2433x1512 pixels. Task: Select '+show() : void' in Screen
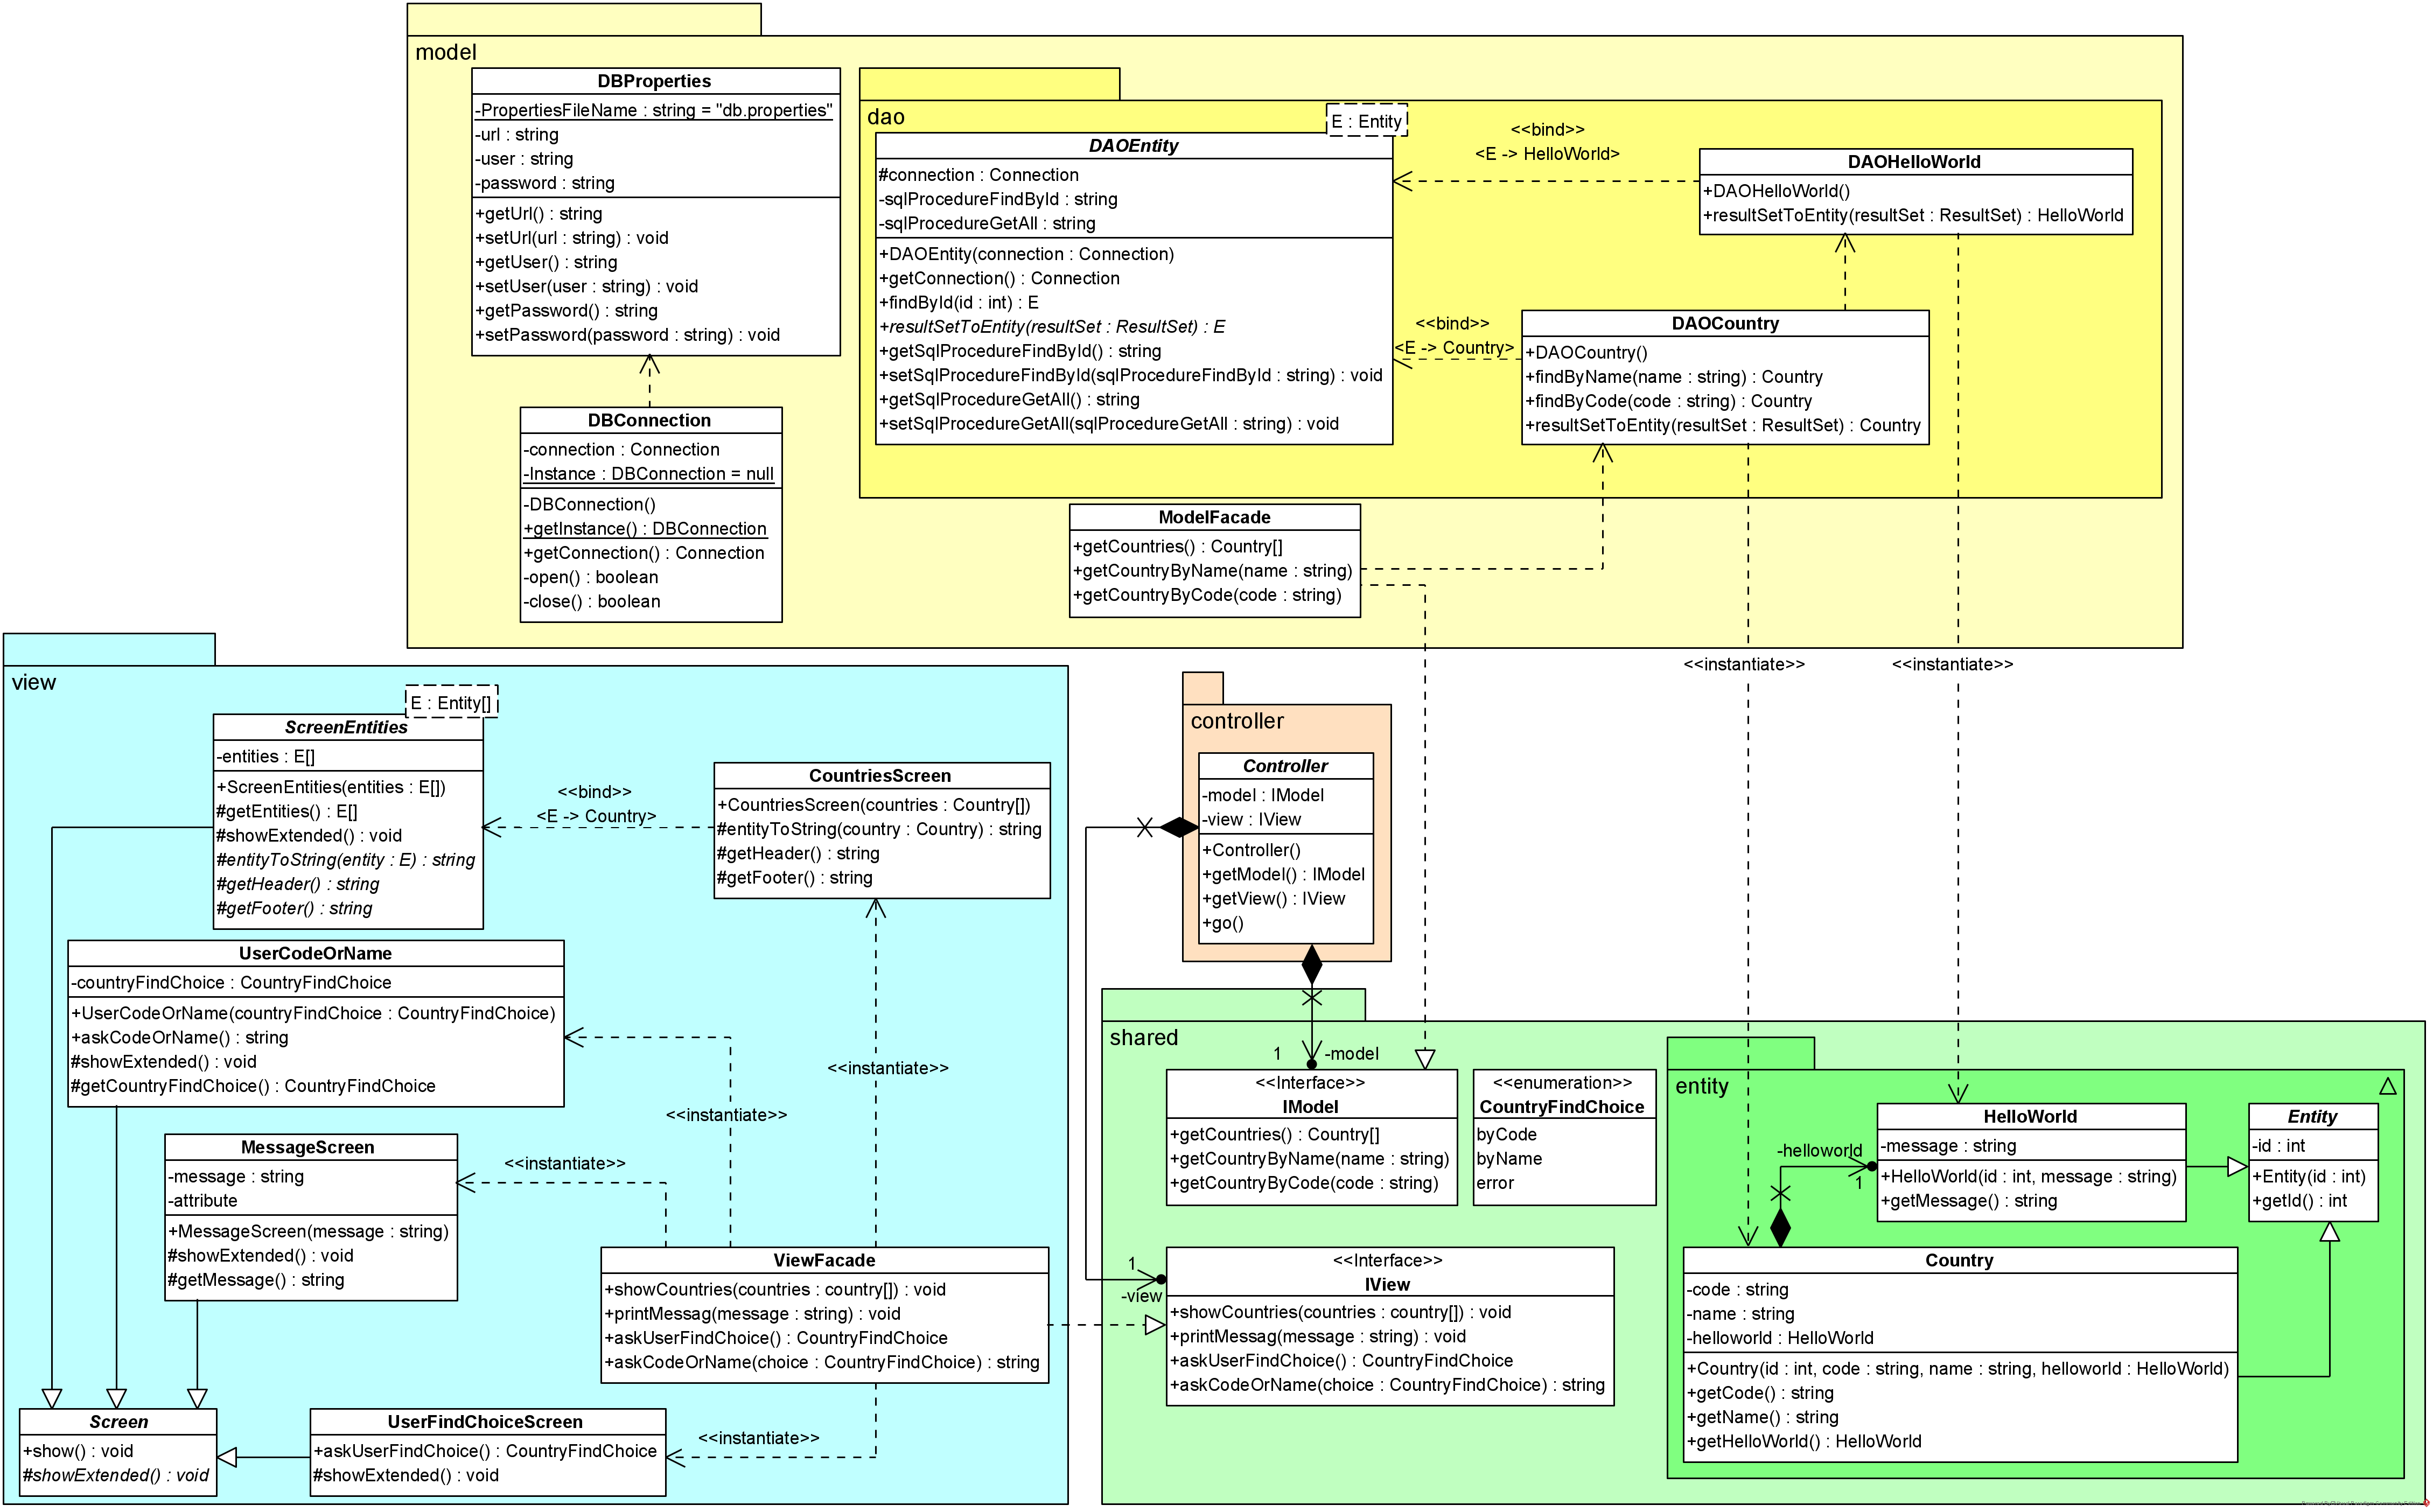pyautogui.click(x=78, y=1451)
